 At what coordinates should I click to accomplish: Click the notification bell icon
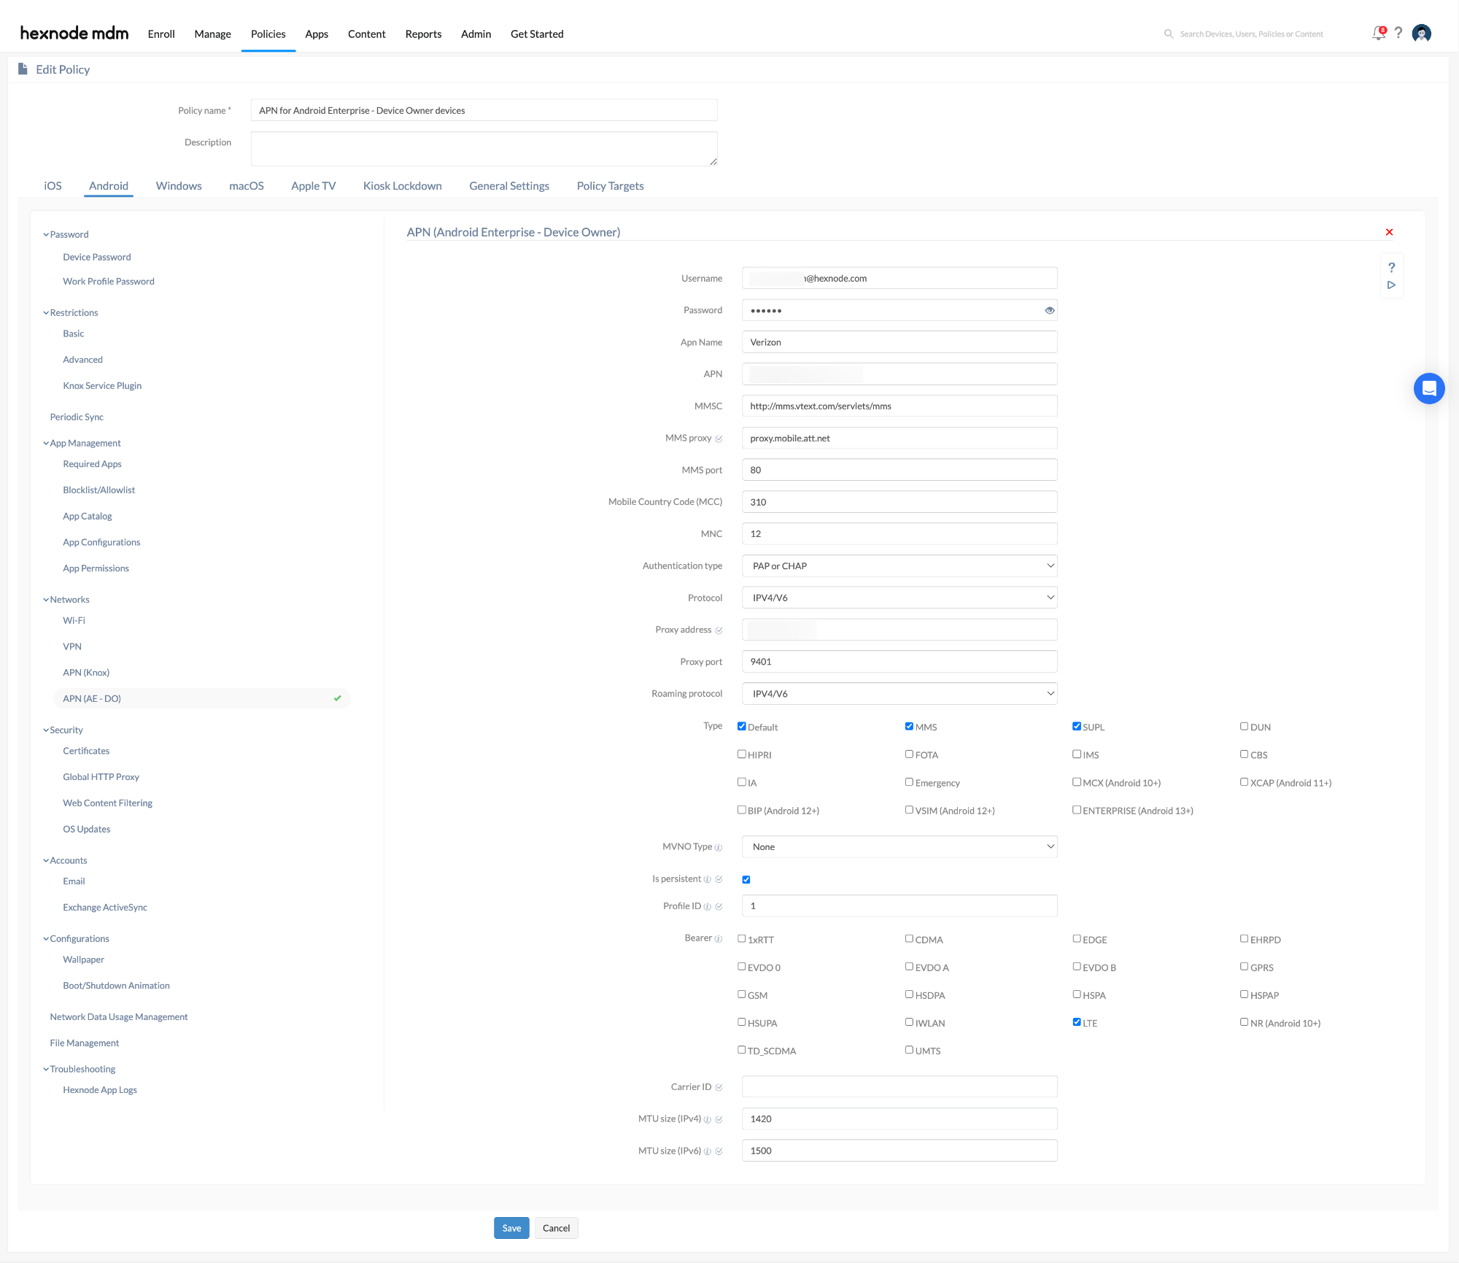point(1378,34)
